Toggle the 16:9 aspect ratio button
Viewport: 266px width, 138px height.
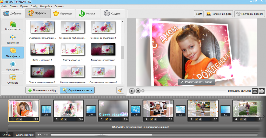[x=198, y=14]
